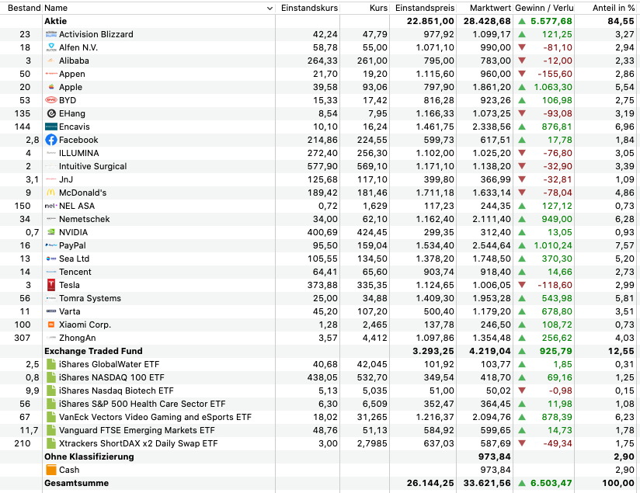The height and width of the screenshot is (493, 640).
Task: Click PayPal's market value 2.544,64
Action: click(492, 245)
